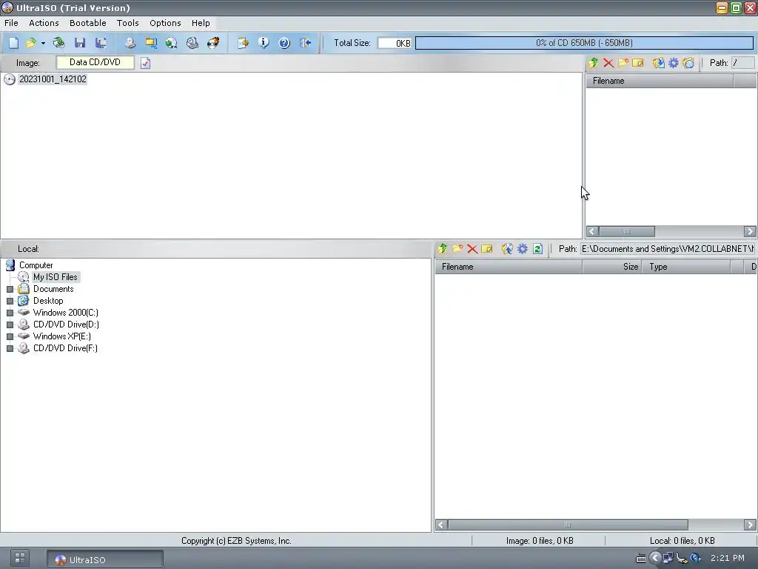Click the Add to image icon in local pane
Image resolution: width=758 pixels, height=569 pixels.
point(506,249)
